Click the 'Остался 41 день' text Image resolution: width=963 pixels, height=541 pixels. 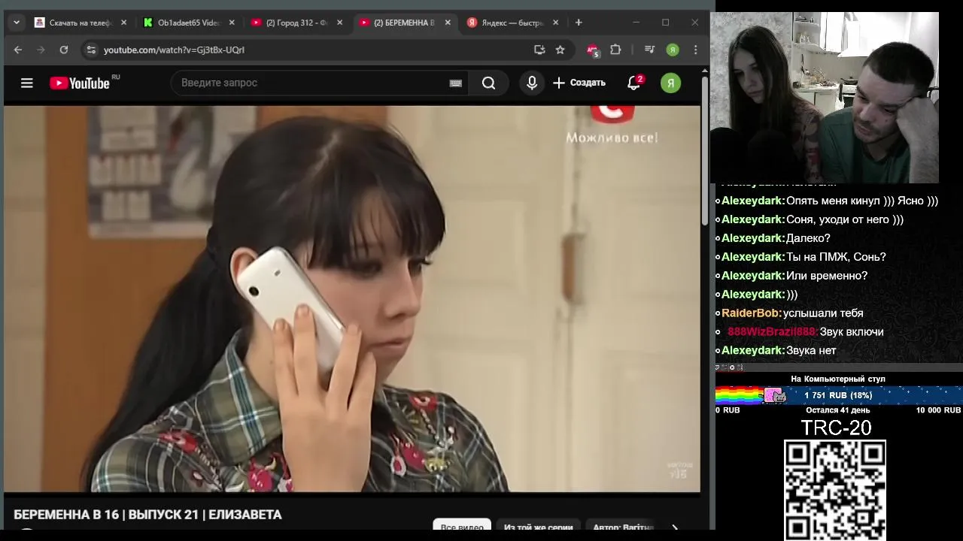click(837, 410)
